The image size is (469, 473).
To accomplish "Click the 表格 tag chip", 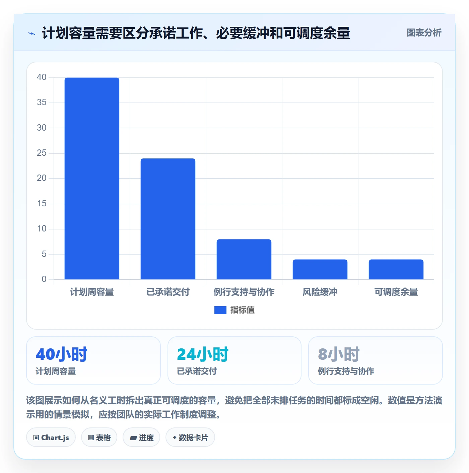I will coord(99,437).
